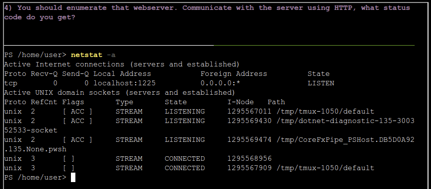The height and width of the screenshot is (189, 431).
Task: Click the 'Local Address' column header
Action: (122, 74)
